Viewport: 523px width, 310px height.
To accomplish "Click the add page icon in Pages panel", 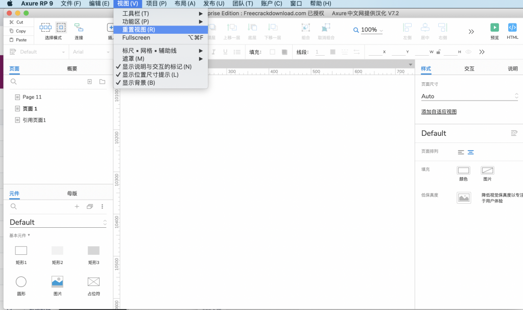I will [90, 82].
